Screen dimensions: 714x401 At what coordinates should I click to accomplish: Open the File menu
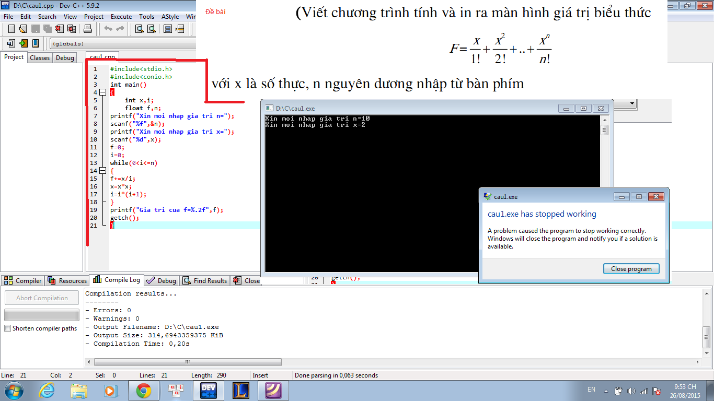tap(8, 16)
